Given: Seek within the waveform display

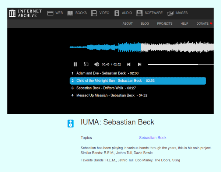Looking at the screenshot, I should point(141,47).
